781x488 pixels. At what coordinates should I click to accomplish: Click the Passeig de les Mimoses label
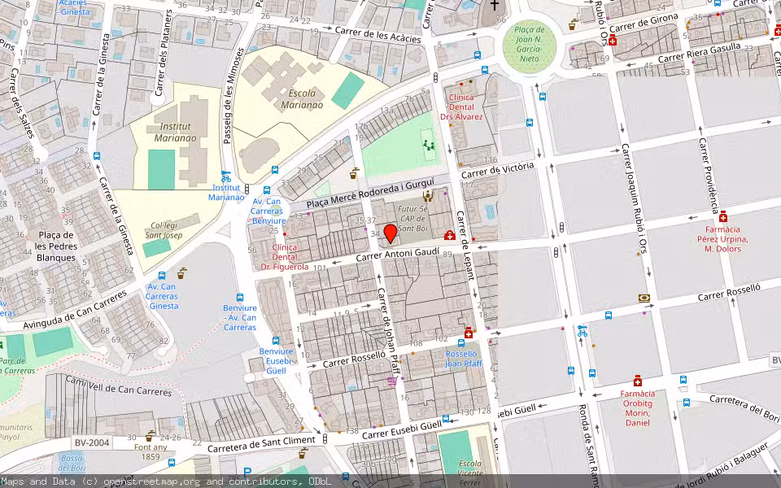(x=232, y=96)
